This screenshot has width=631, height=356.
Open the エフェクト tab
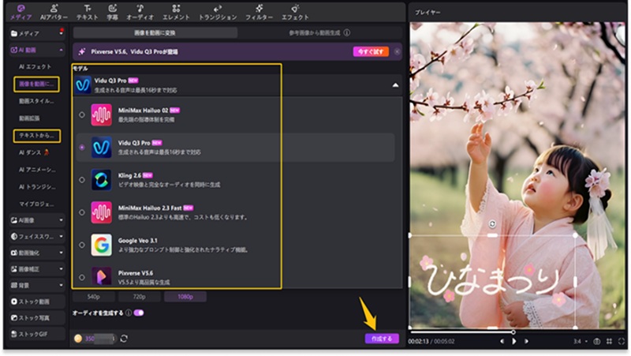click(295, 13)
